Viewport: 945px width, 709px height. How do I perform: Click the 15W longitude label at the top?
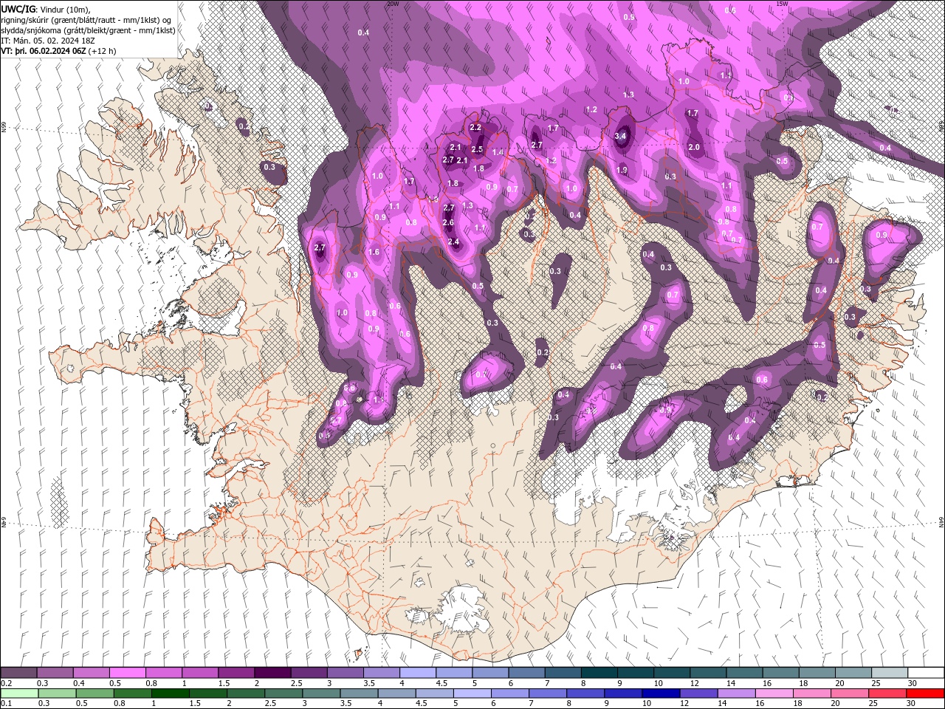(x=782, y=4)
